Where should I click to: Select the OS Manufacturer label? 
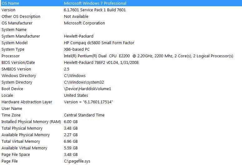coord(17,23)
